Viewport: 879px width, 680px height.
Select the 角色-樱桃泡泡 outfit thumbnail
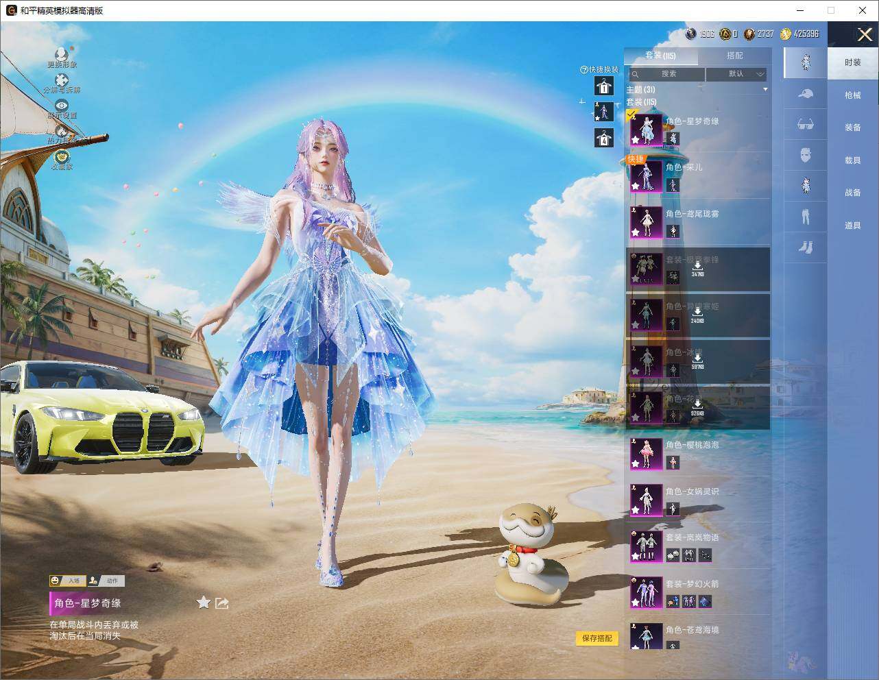(x=647, y=454)
